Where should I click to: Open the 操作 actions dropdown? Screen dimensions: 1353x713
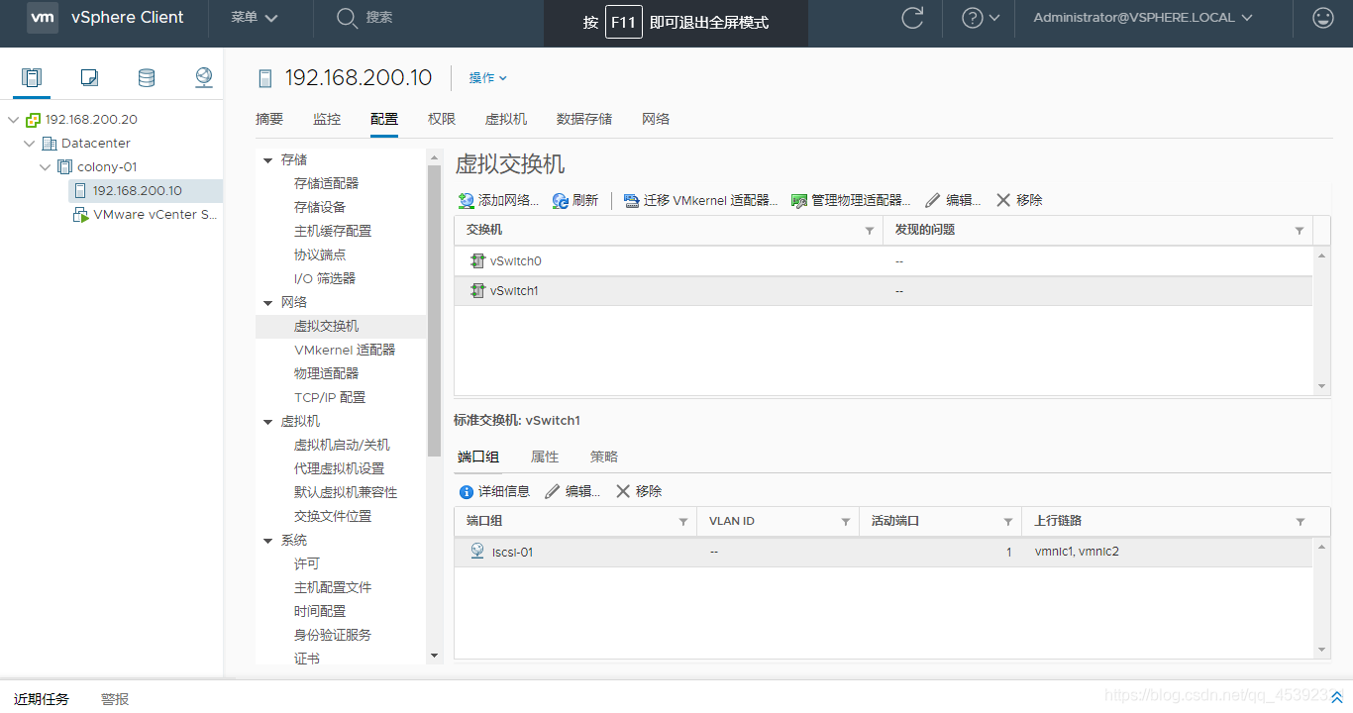click(x=488, y=78)
